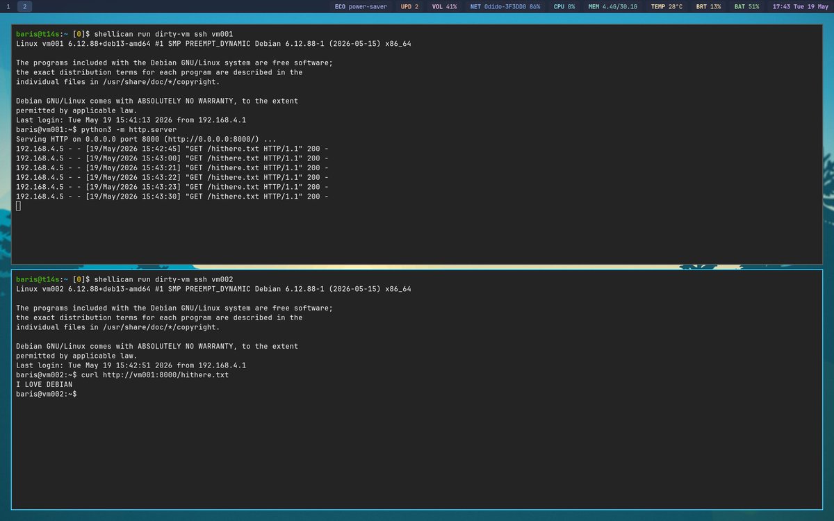834x521 pixels.
Task: Click 'The programs included' line in vm002 terminal
Action: coord(174,308)
